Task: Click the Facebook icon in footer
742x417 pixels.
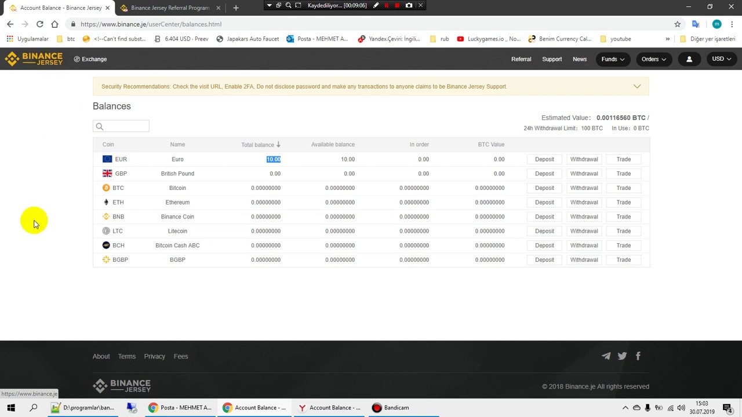Action: point(638,356)
